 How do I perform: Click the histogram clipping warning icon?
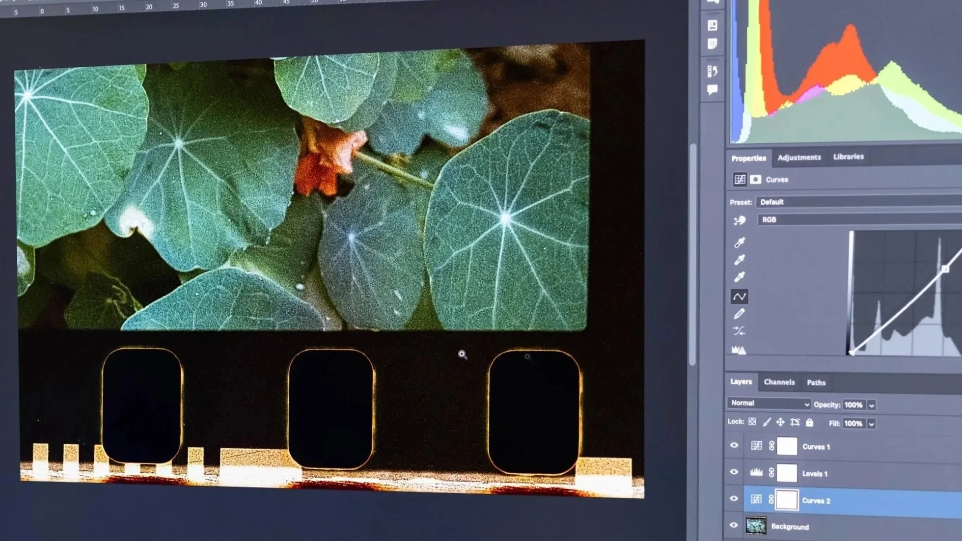click(x=739, y=350)
